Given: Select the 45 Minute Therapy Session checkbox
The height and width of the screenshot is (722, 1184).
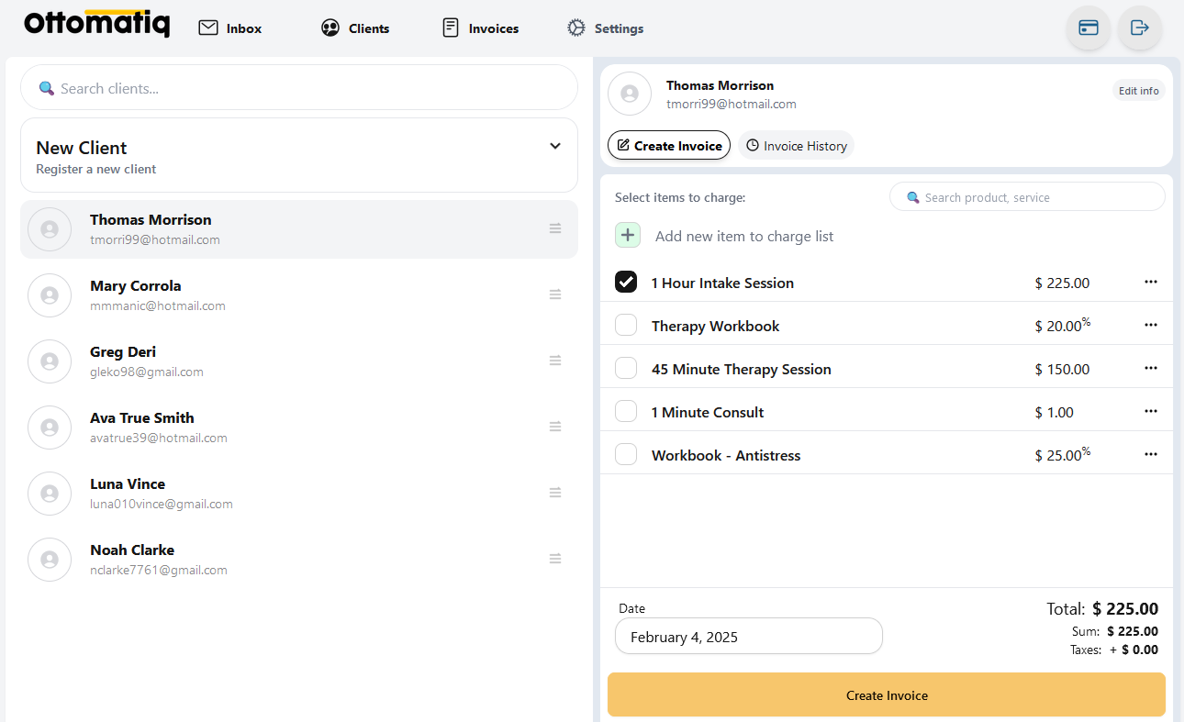Looking at the screenshot, I should pyautogui.click(x=626, y=369).
